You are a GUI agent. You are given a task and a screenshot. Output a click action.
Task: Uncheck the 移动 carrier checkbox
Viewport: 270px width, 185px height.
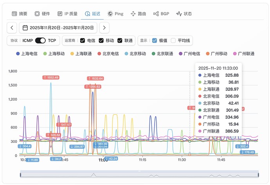(x=101, y=41)
